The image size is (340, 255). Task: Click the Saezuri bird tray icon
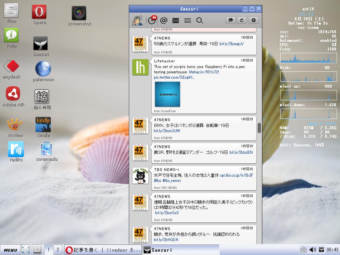pos(321,250)
